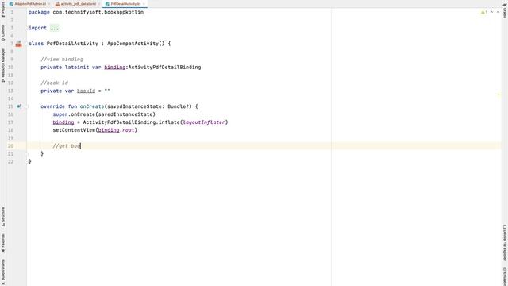Open the Emulator tool window
508x286 pixels.
point(505,276)
